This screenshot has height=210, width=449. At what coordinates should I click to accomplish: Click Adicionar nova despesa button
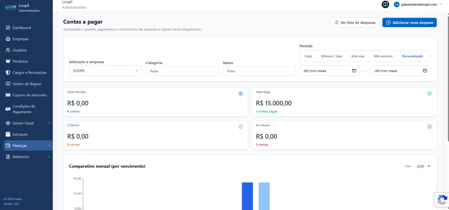click(x=409, y=22)
